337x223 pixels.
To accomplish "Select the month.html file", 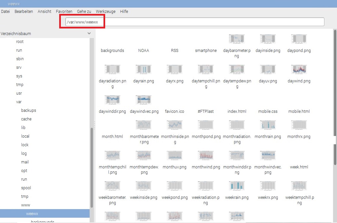I will click(x=112, y=137).
